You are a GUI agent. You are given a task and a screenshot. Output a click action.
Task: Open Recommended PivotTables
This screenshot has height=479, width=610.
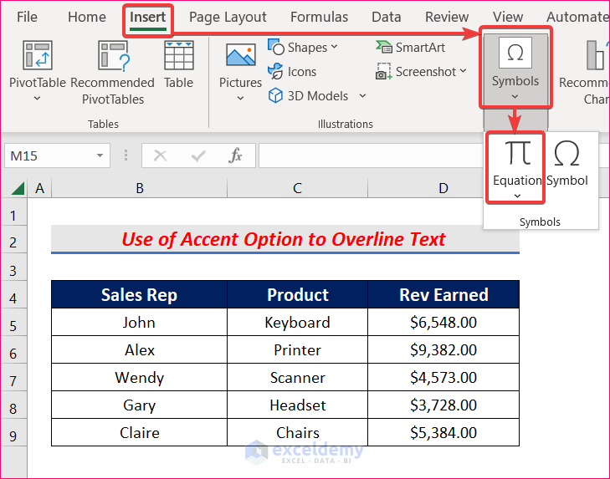pos(112,57)
